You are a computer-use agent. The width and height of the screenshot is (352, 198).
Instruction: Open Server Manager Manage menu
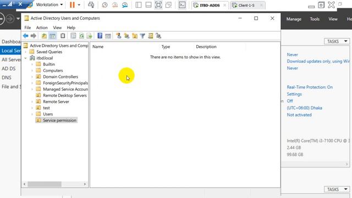[x=294, y=19]
